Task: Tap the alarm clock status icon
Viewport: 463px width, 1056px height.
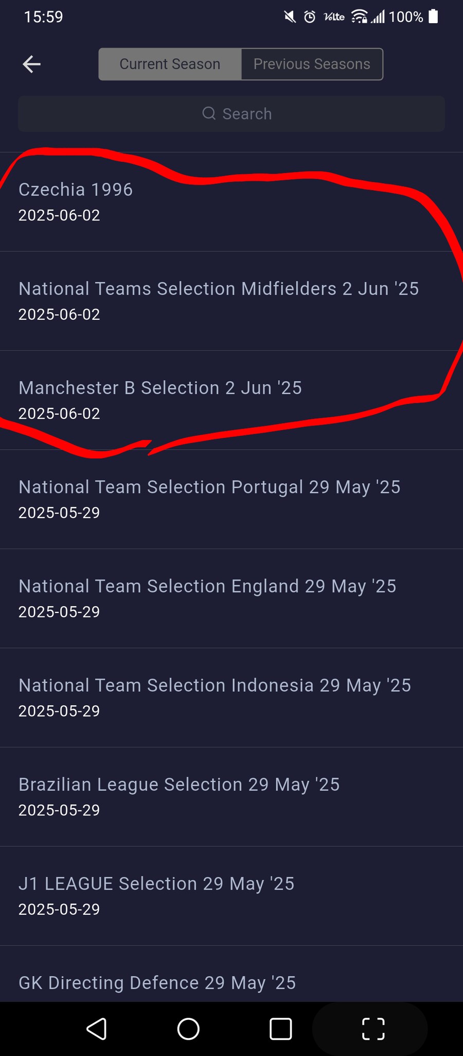Action: tap(310, 17)
